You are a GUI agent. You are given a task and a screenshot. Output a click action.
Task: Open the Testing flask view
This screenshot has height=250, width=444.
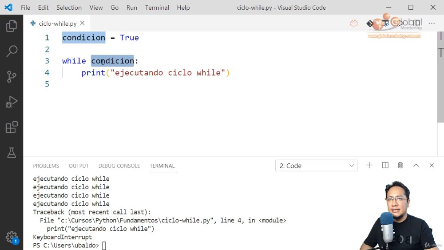[12, 153]
